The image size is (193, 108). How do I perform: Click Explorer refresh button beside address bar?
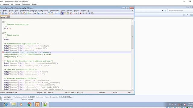tap(166, 10)
